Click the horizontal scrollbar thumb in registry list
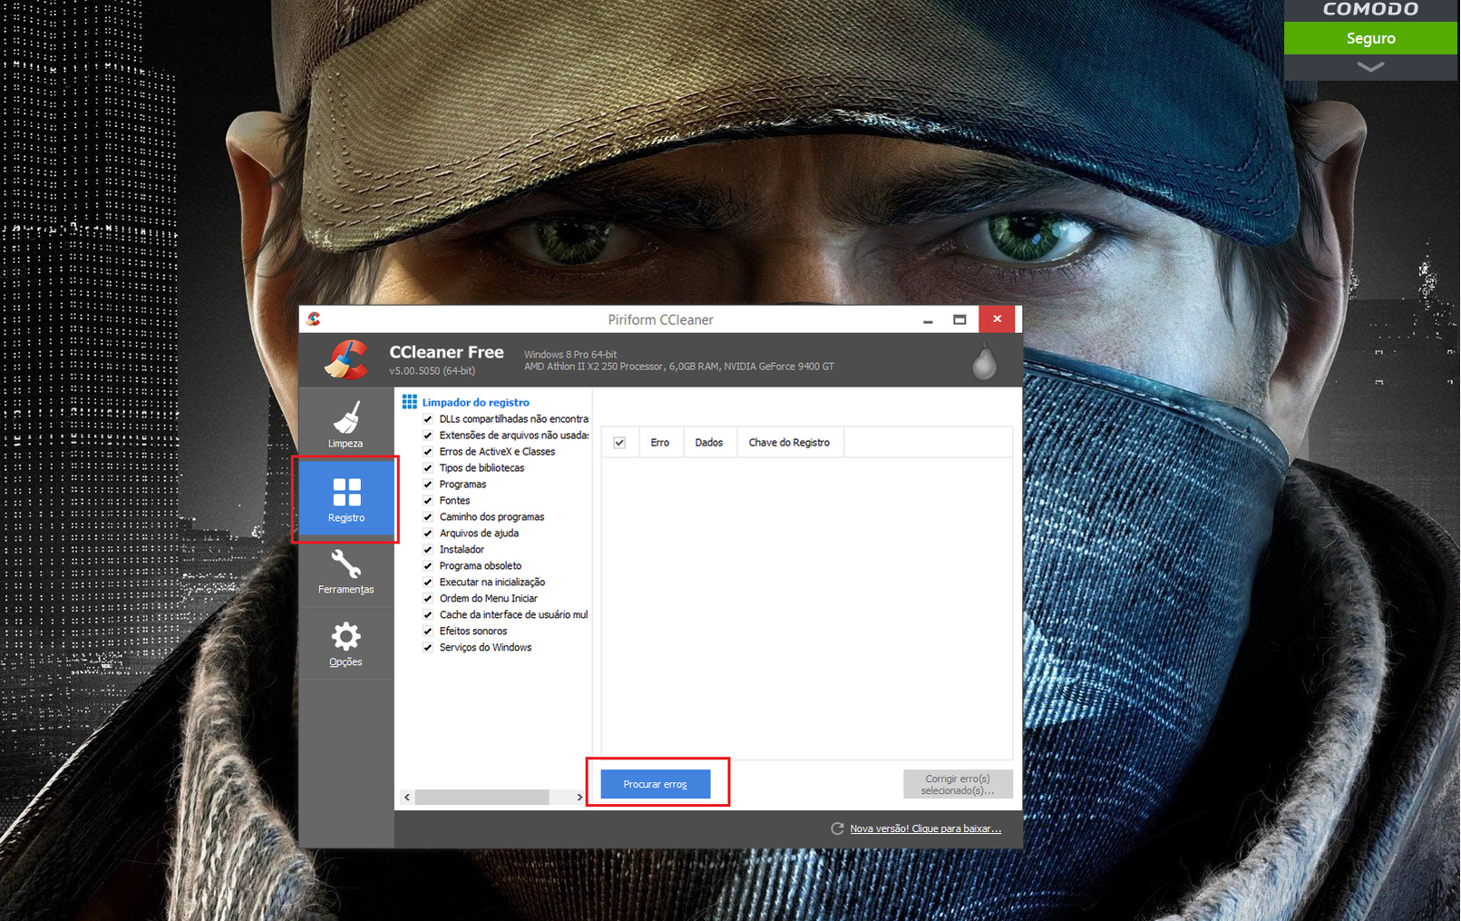 point(482,797)
